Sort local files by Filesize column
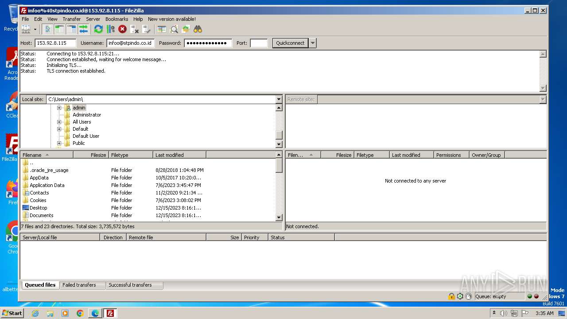 [x=91, y=155]
